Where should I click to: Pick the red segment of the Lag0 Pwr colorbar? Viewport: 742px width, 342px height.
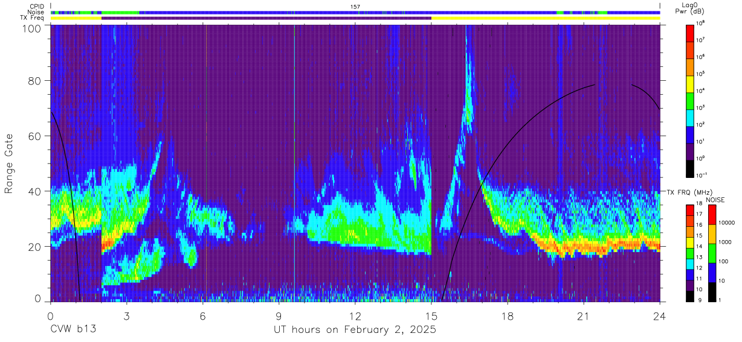coord(690,33)
